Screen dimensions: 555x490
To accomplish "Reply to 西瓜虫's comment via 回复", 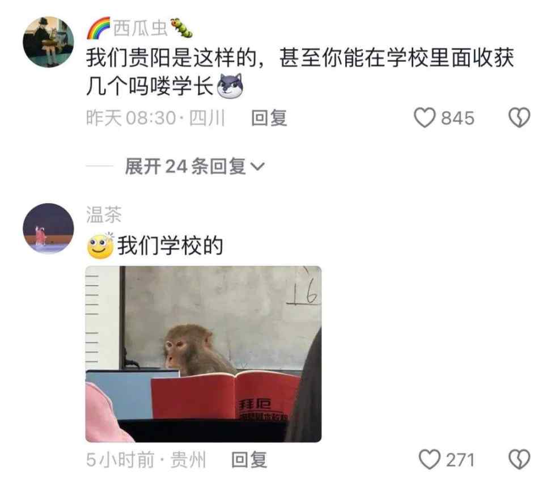I will (269, 118).
